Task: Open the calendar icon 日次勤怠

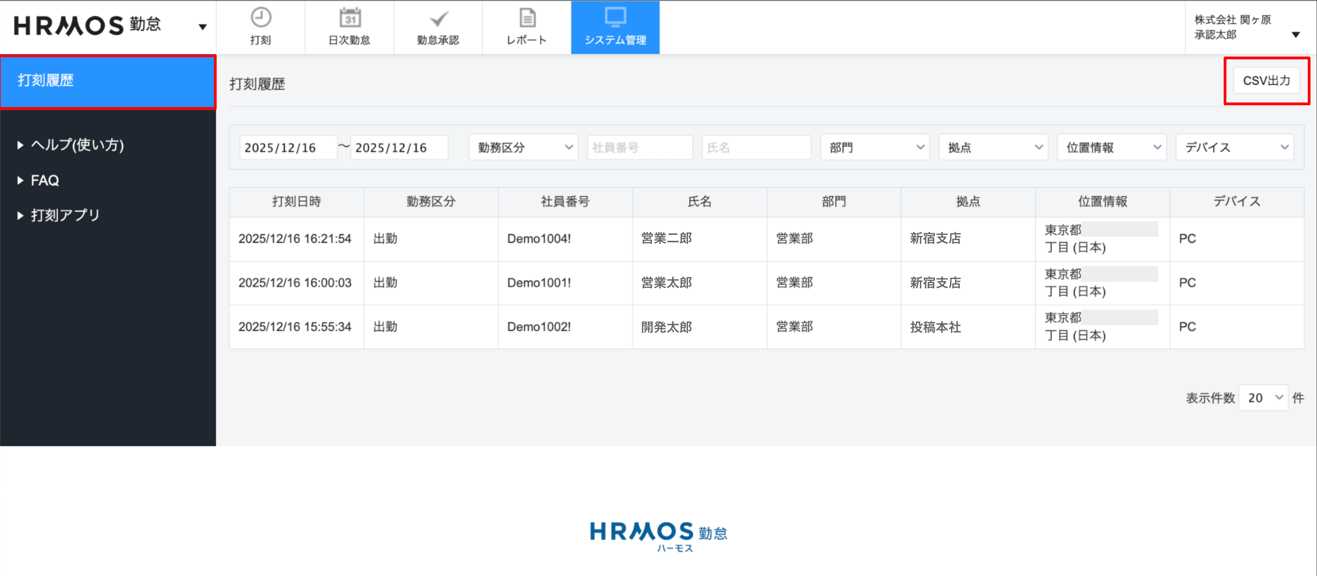Action: point(350,18)
